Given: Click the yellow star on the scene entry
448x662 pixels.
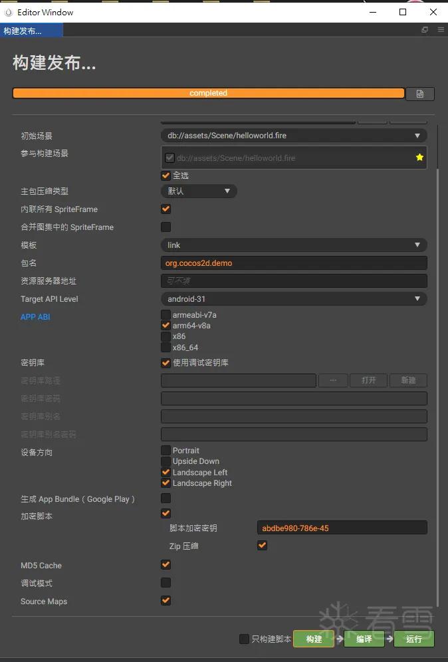Looking at the screenshot, I should 419,158.
